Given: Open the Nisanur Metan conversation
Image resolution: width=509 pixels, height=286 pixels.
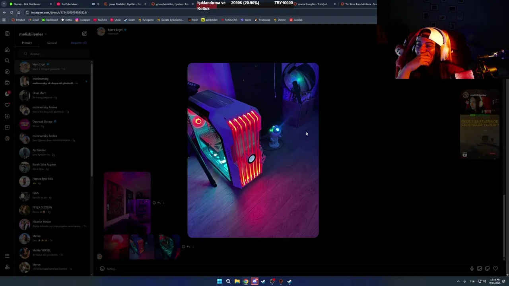Looking at the screenshot, I should (53, 224).
